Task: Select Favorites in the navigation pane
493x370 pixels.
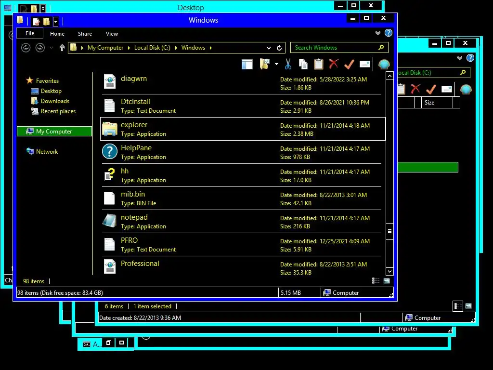Action: click(47, 80)
